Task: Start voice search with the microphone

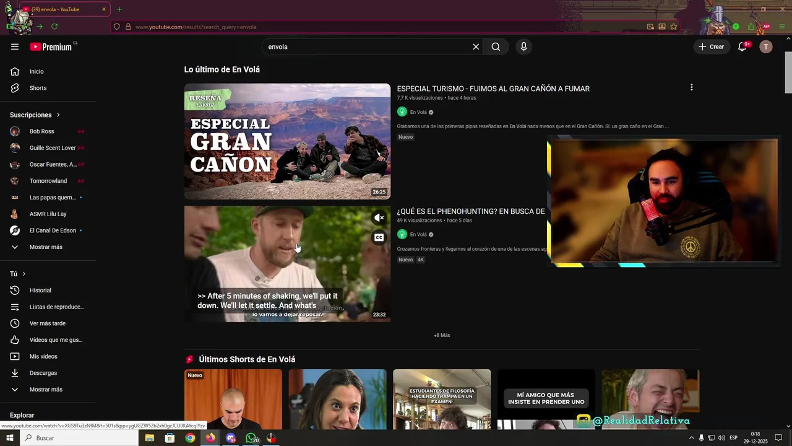Action: (x=523, y=46)
